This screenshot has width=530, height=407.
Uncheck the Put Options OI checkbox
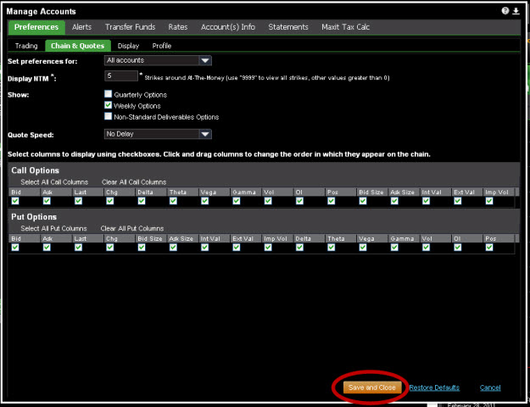458,248
